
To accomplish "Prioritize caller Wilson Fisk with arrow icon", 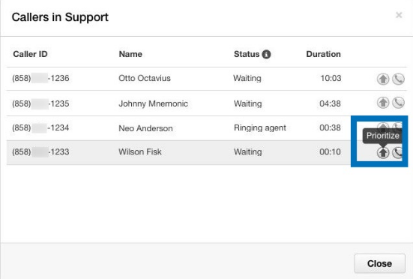I will pos(383,152).
